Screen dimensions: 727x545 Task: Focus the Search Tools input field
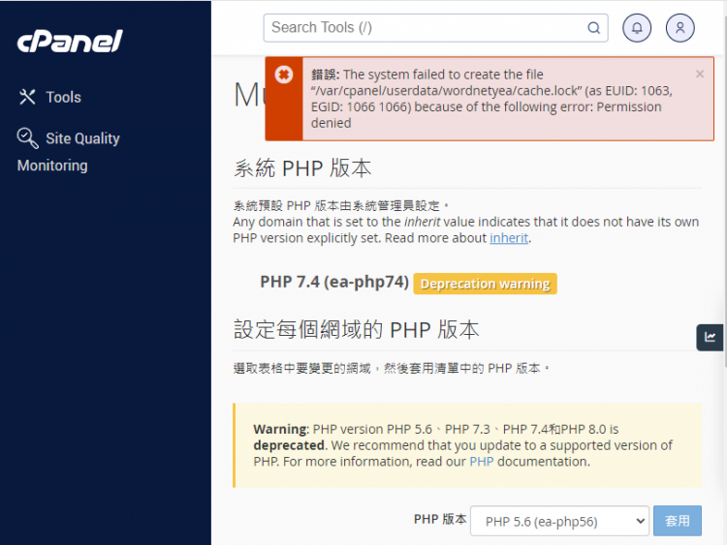[435, 28]
